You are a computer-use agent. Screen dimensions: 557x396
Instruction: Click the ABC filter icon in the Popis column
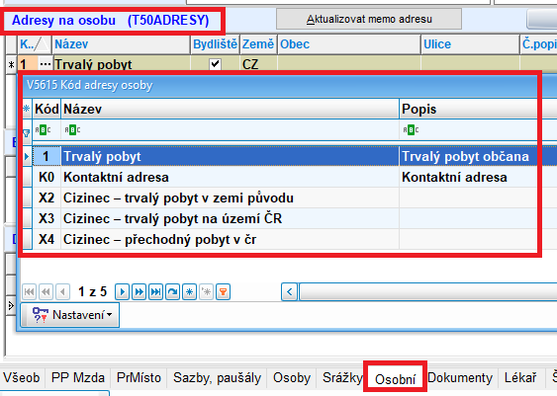[411, 130]
